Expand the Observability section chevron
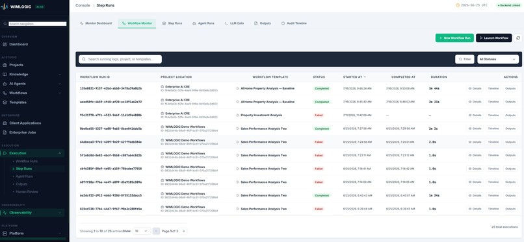The height and width of the screenshot is (242, 524). (60, 213)
